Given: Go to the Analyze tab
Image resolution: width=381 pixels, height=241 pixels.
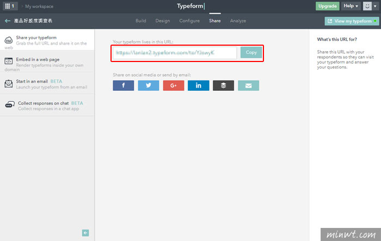Looking at the screenshot, I should pyautogui.click(x=238, y=21).
